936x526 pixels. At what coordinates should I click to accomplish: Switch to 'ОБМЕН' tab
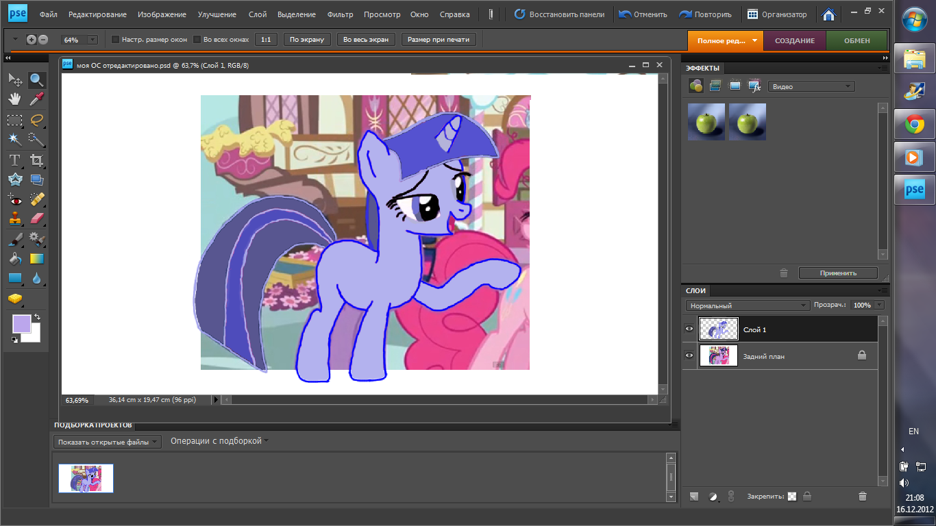coord(857,40)
